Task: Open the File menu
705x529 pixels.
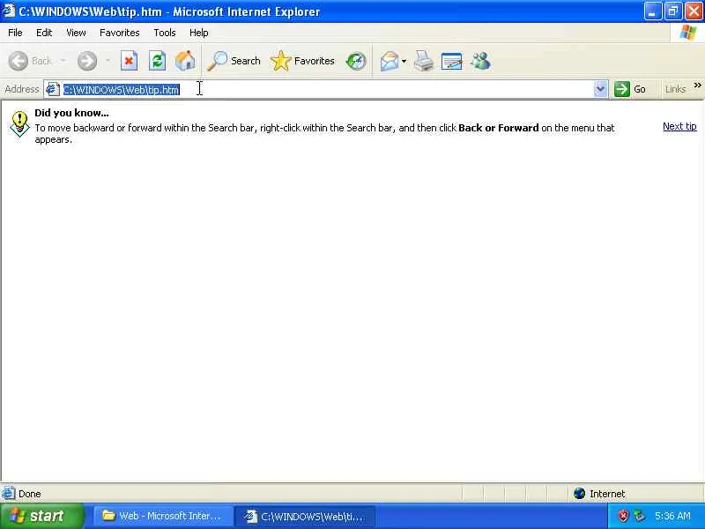Action: (x=15, y=33)
